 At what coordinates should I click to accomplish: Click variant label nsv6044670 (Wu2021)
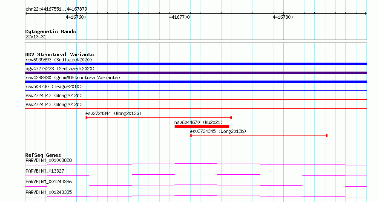pos(198,122)
